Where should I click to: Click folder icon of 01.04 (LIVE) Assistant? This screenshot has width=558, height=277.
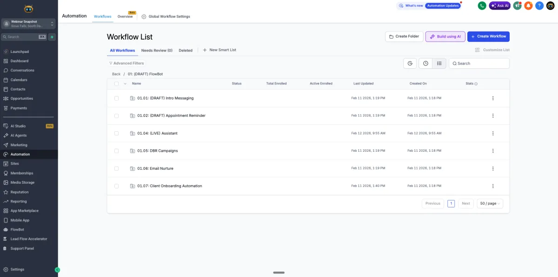coord(133,133)
